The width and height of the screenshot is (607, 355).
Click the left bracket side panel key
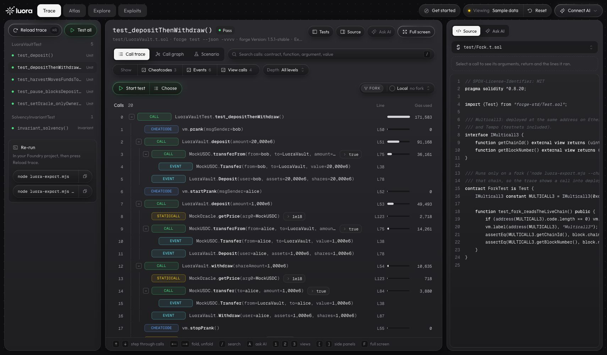click(319, 344)
